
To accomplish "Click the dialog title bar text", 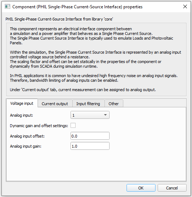I will point(77,6).
